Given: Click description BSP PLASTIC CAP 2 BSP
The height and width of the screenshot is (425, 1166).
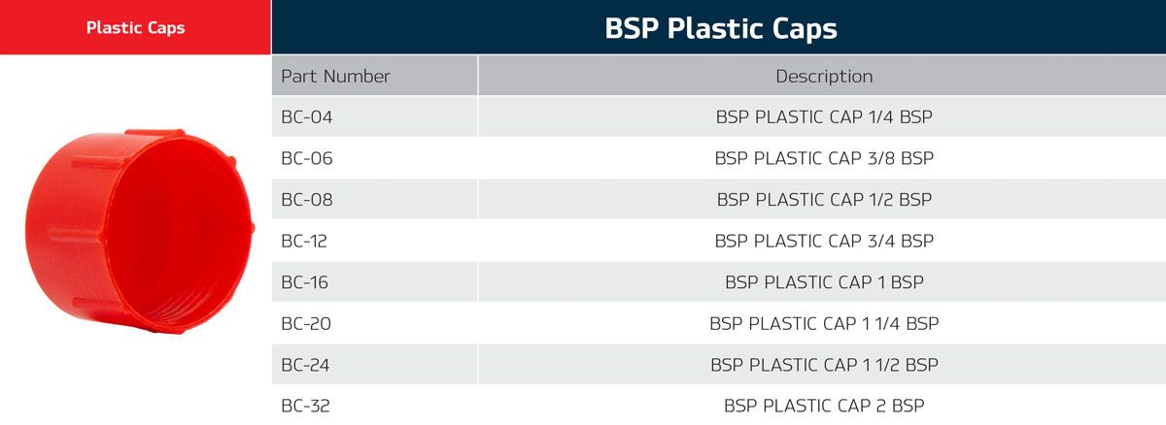Looking at the screenshot, I should click(824, 406).
